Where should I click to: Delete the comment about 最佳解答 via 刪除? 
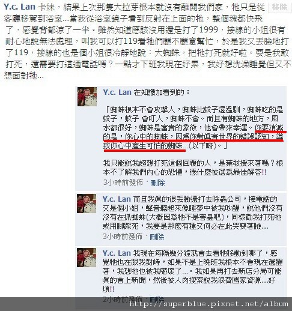(x=157, y=183)
